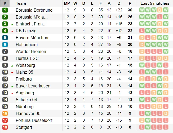
Task: Click Bayern München's blue rank 5 badge
Action: click(x=5, y=38)
